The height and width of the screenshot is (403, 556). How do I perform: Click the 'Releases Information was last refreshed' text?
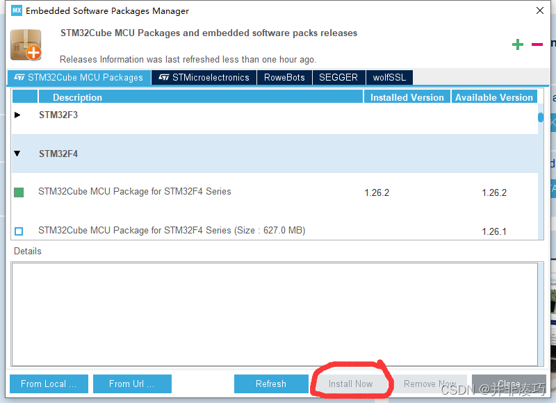(188, 59)
